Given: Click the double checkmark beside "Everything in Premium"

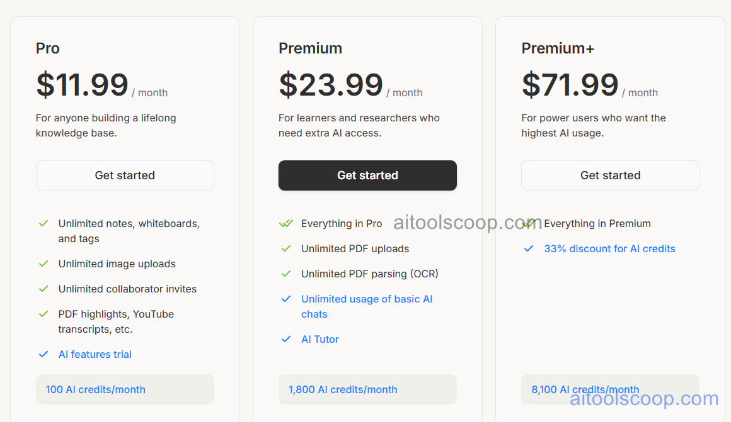Looking at the screenshot, I should coord(529,223).
